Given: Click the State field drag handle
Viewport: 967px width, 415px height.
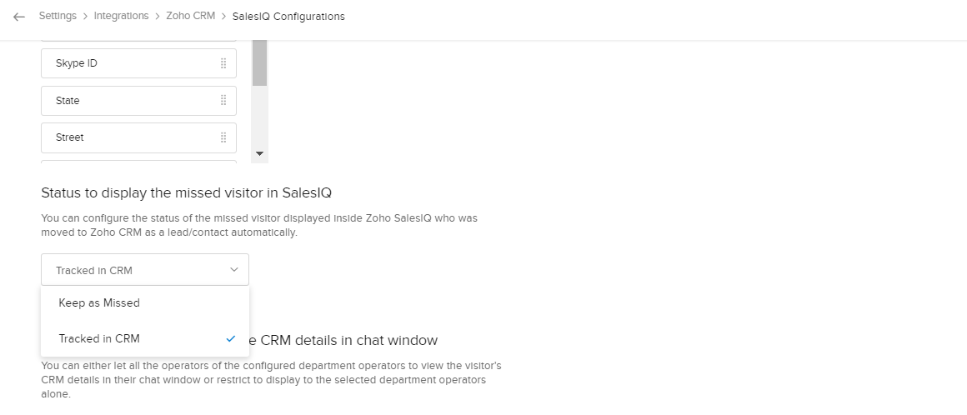Looking at the screenshot, I should click(x=223, y=100).
